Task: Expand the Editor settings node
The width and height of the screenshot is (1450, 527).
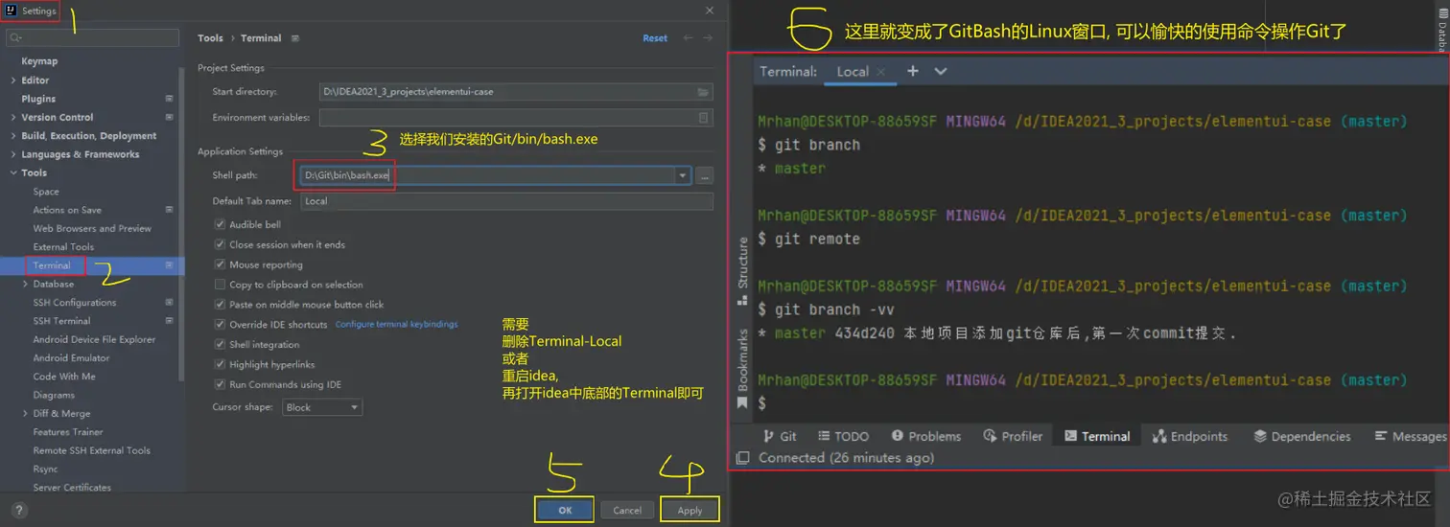Action: coord(12,80)
